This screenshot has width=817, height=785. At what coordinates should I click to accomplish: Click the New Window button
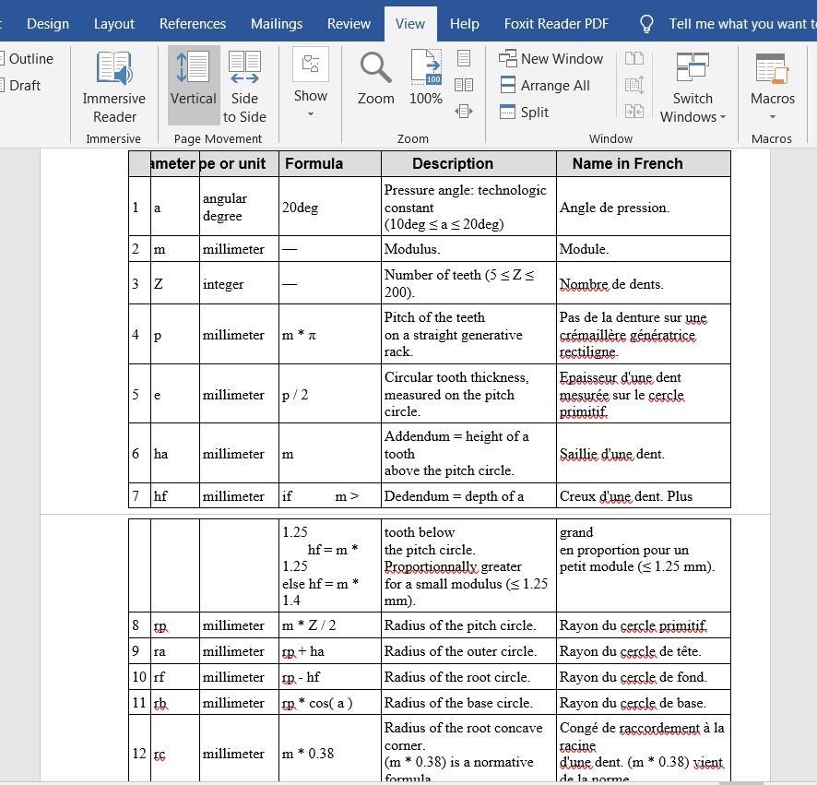pyautogui.click(x=551, y=59)
